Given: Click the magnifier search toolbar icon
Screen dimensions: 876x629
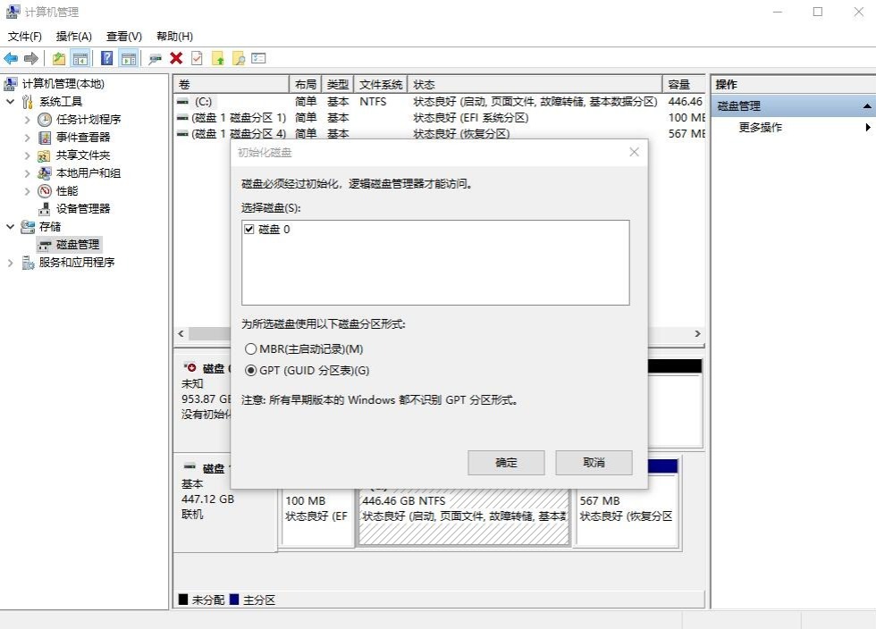Looking at the screenshot, I should (238, 58).
